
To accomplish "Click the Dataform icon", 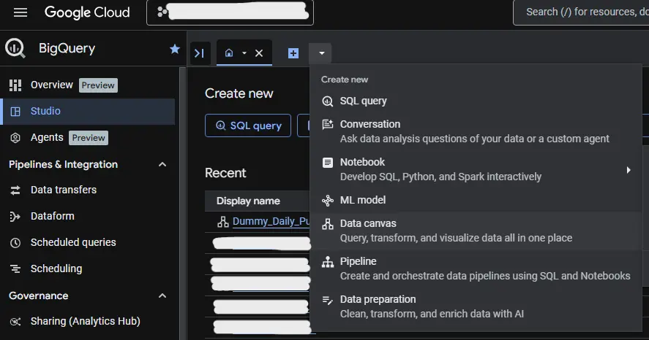I will 15,217.
